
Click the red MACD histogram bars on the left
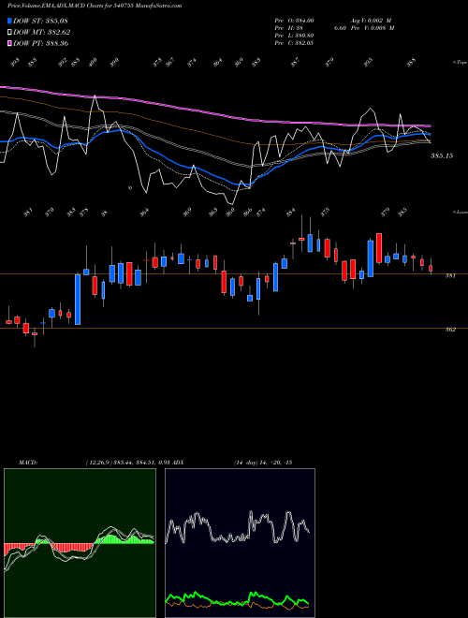click(20, 548)
